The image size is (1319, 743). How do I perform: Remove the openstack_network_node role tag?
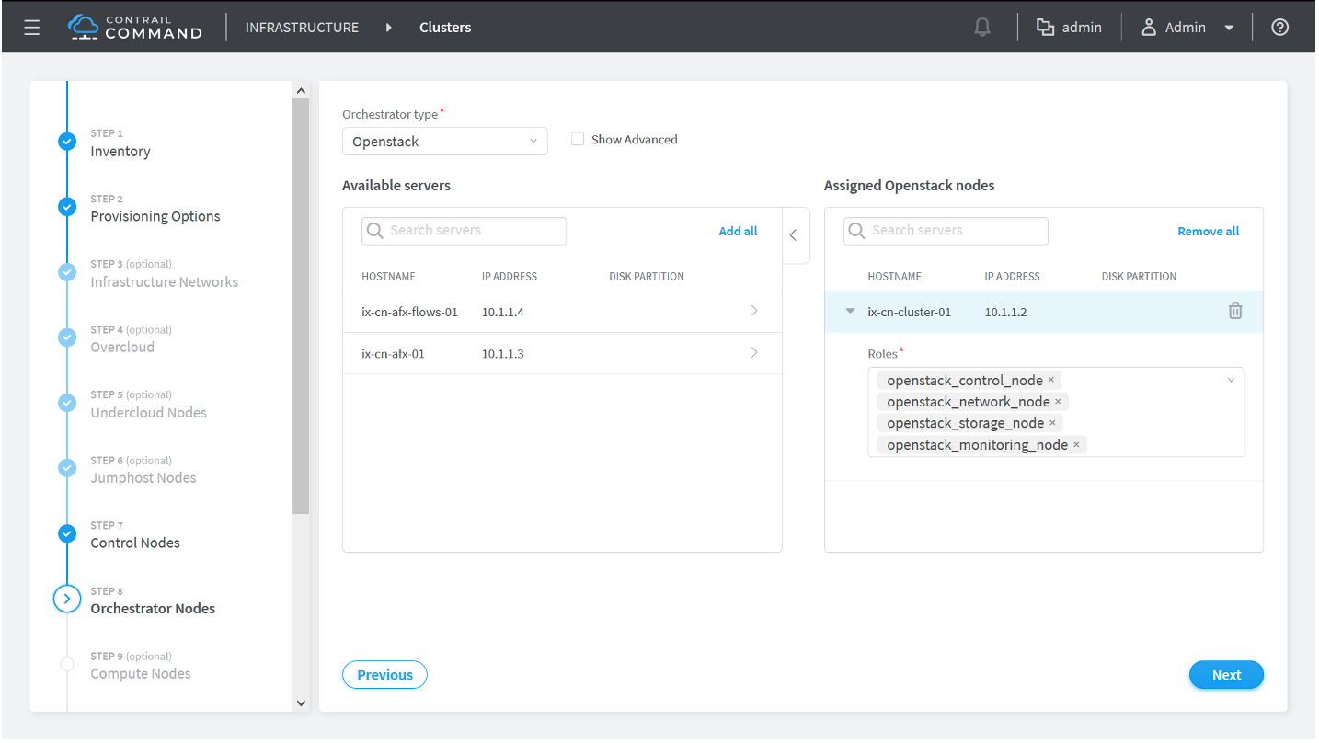point(1058,402)
